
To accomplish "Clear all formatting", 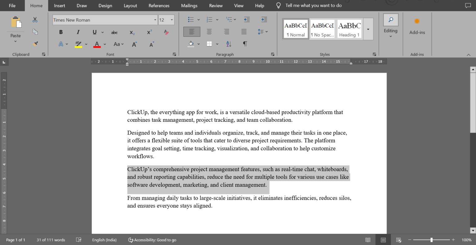I will point(166,32).
